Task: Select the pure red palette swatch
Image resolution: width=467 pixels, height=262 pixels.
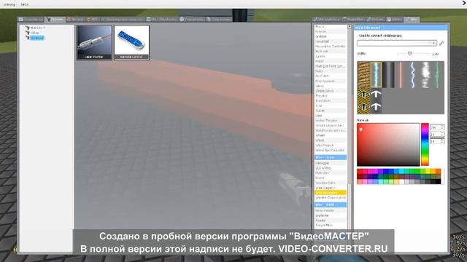Action: click(360, 172)
